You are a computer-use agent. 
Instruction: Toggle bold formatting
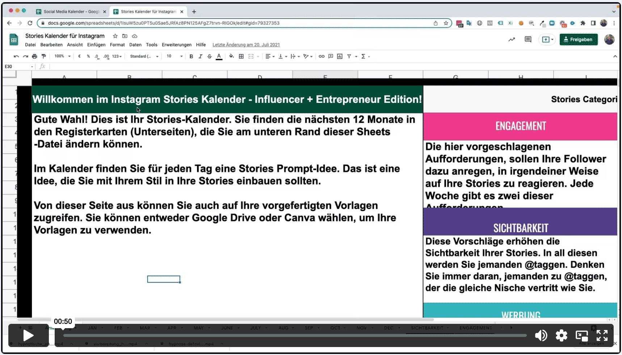(x=191, y=57)
